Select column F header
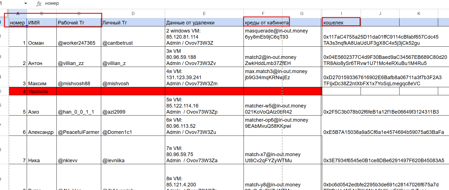Screen dimensions: 449x190 263,14
